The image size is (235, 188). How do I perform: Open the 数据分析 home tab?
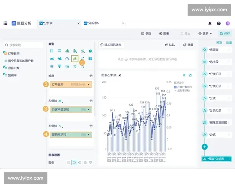[22, 23]
